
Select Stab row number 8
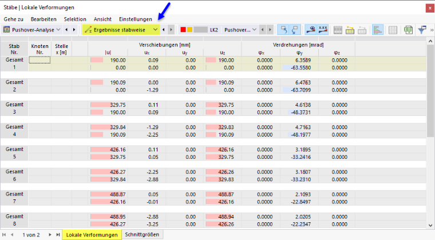pos(14,223)
